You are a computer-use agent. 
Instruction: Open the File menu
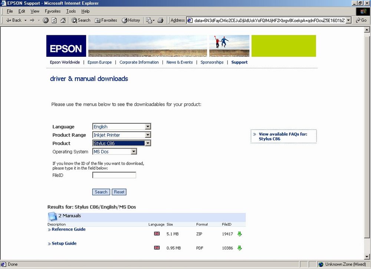click(10, 11)
